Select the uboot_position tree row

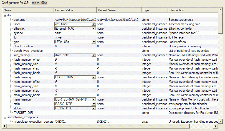[x=23, y=46]
